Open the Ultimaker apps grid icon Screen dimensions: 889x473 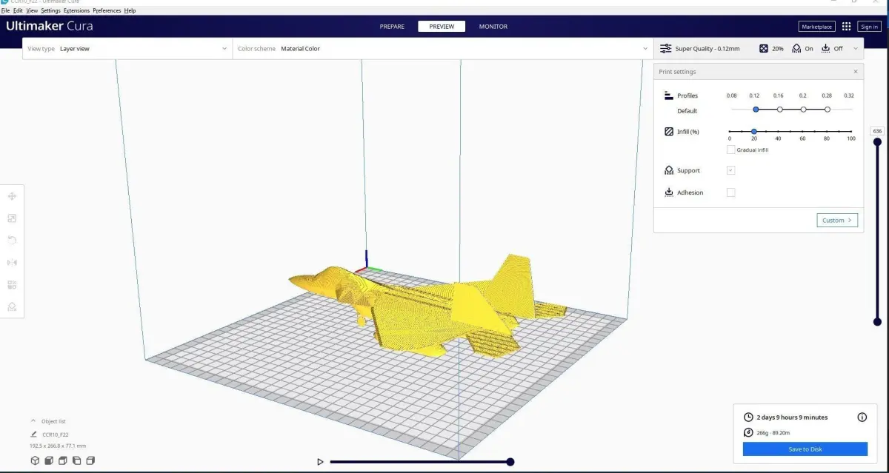(847, 27)
